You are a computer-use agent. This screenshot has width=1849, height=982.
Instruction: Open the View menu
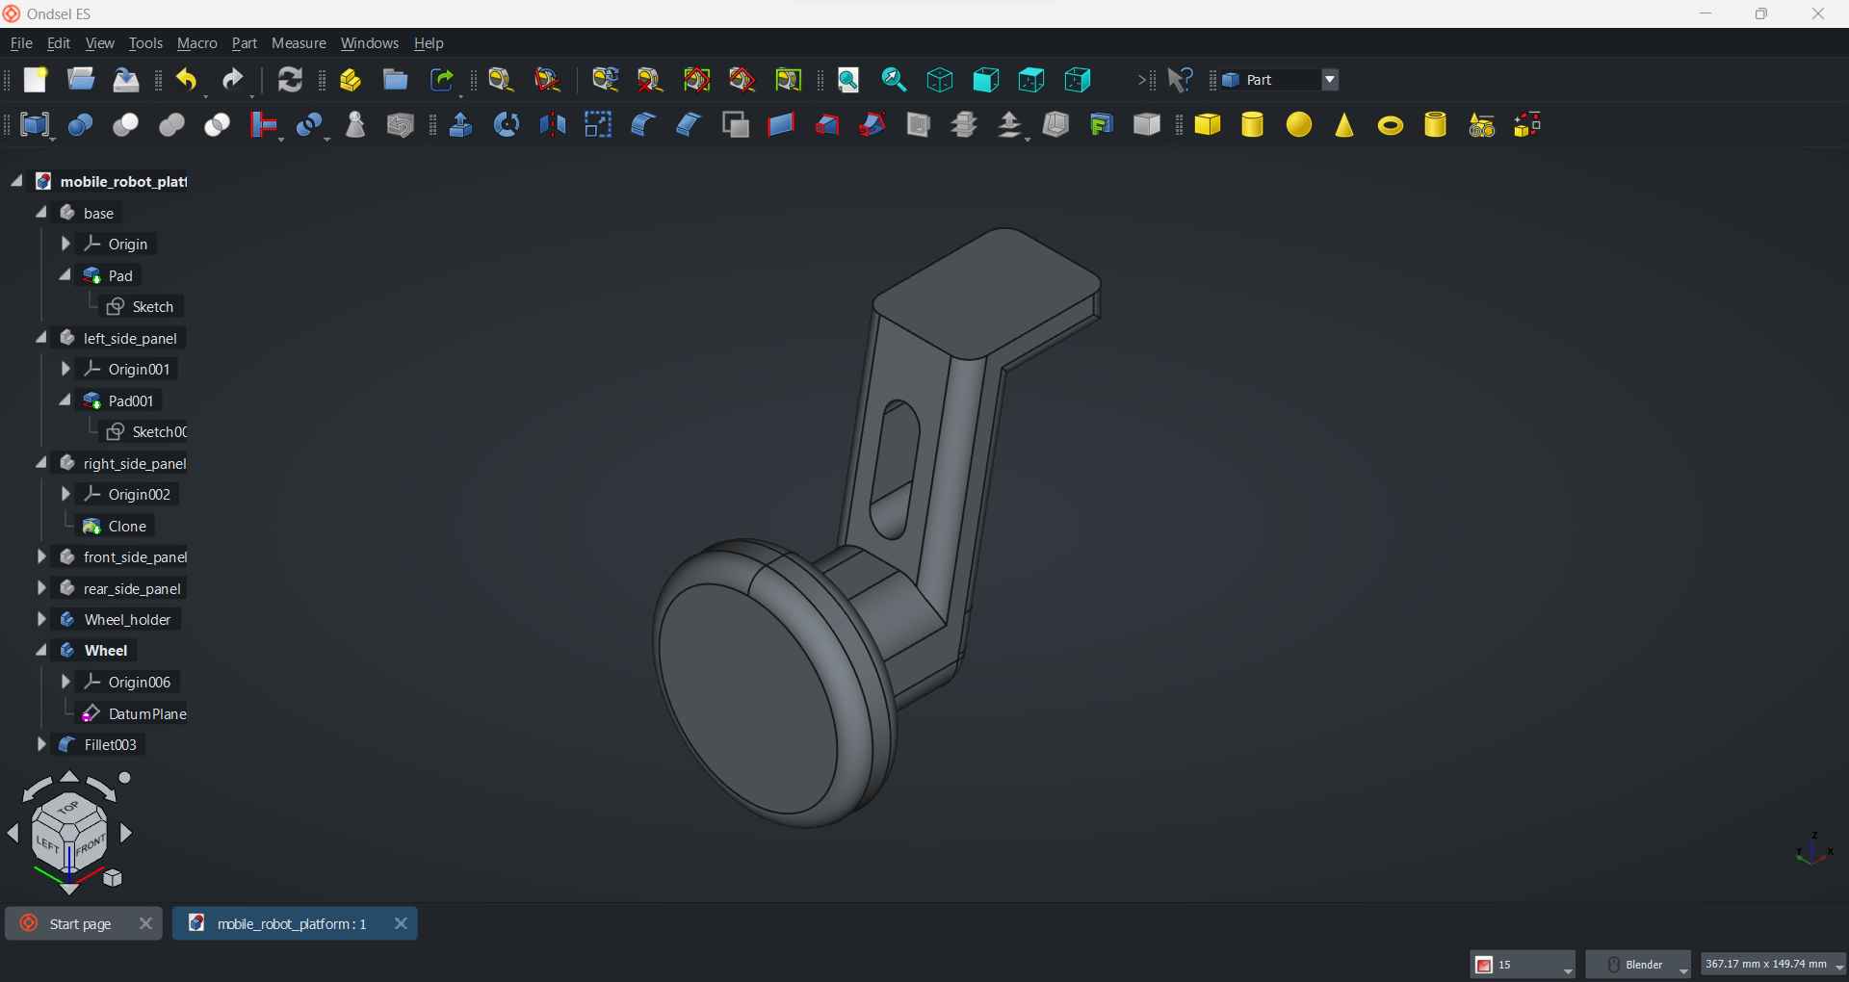100,43
